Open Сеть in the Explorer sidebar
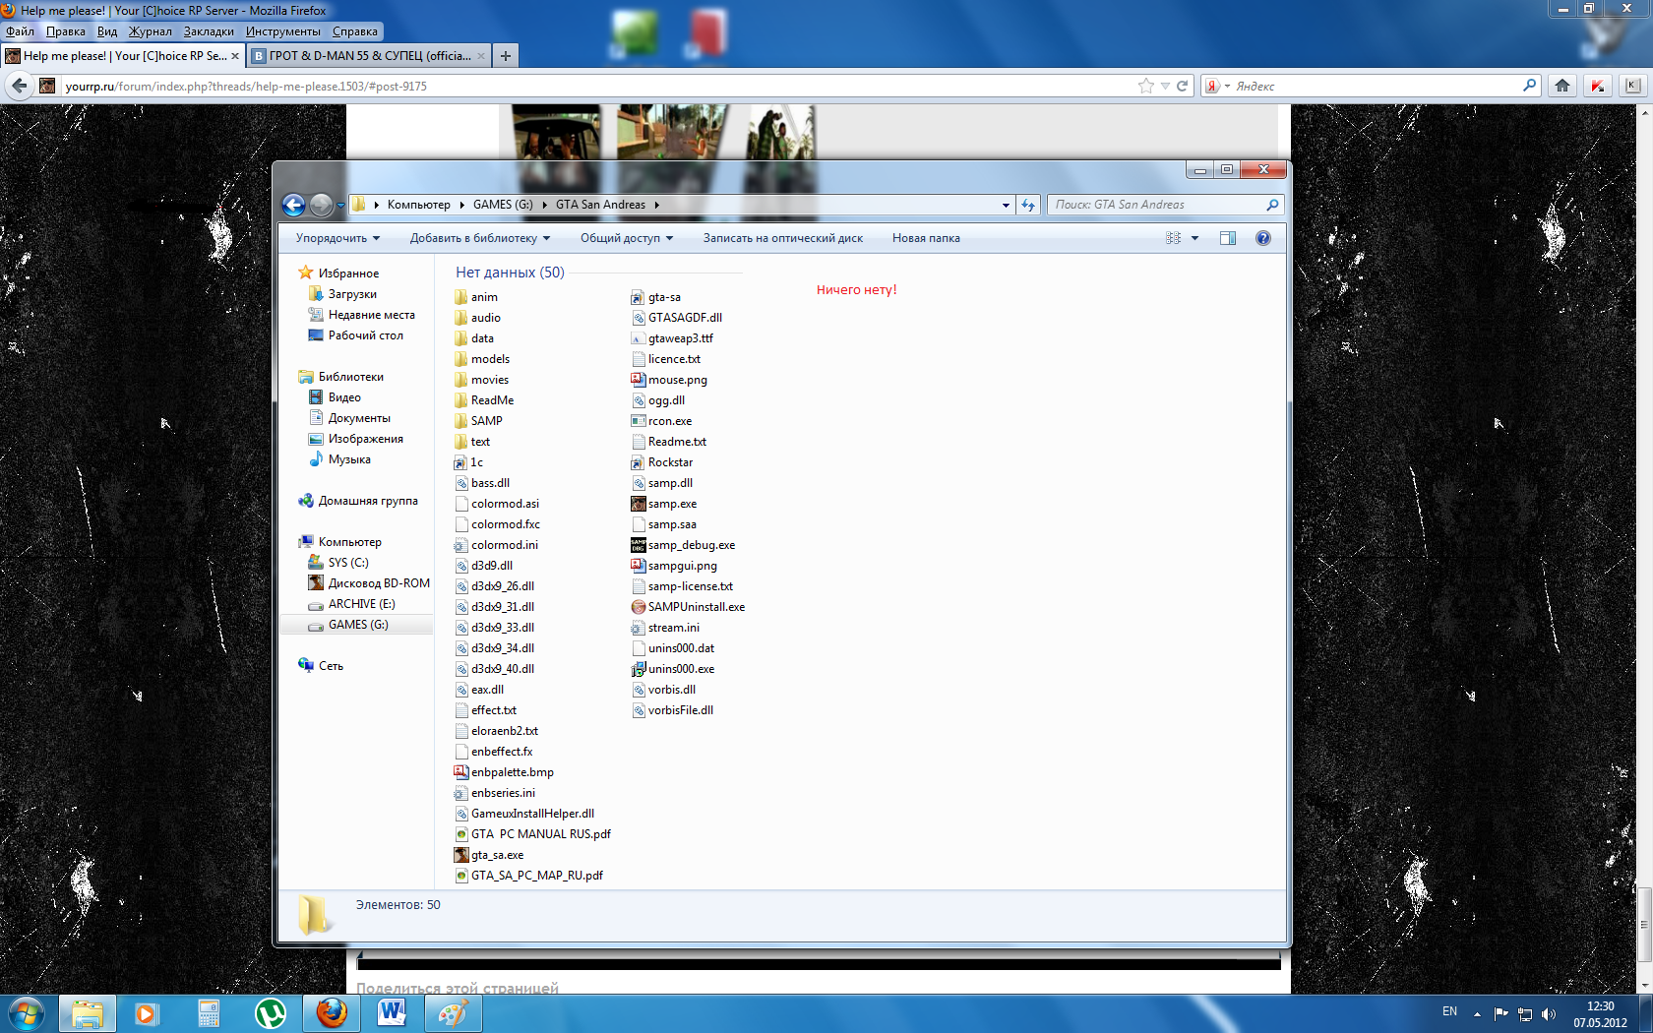 [321, 666]
